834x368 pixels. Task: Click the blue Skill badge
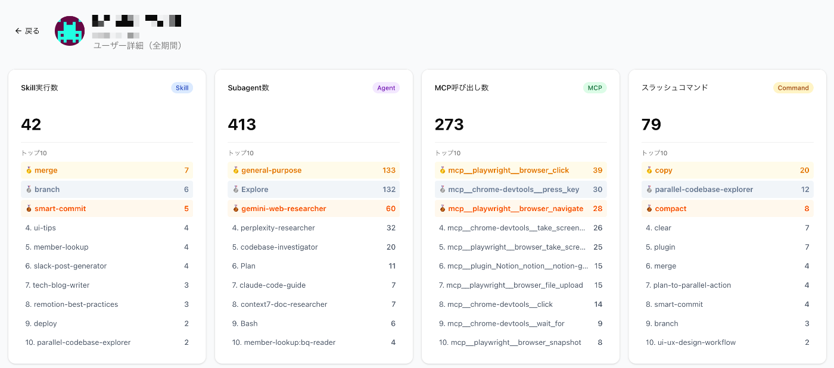pos(182,88)
